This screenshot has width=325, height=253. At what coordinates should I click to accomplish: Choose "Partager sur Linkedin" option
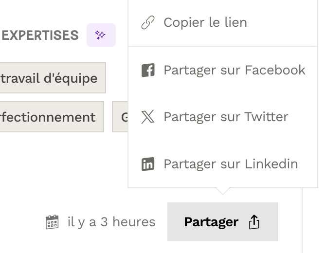[231, 164]
